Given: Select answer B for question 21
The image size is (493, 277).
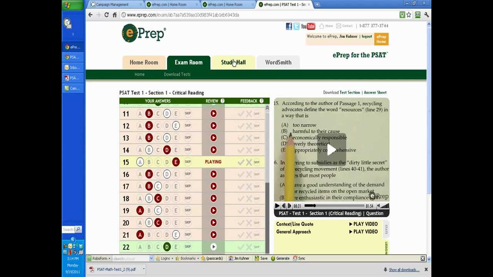Looking at the screenshot, I should 149,235.
